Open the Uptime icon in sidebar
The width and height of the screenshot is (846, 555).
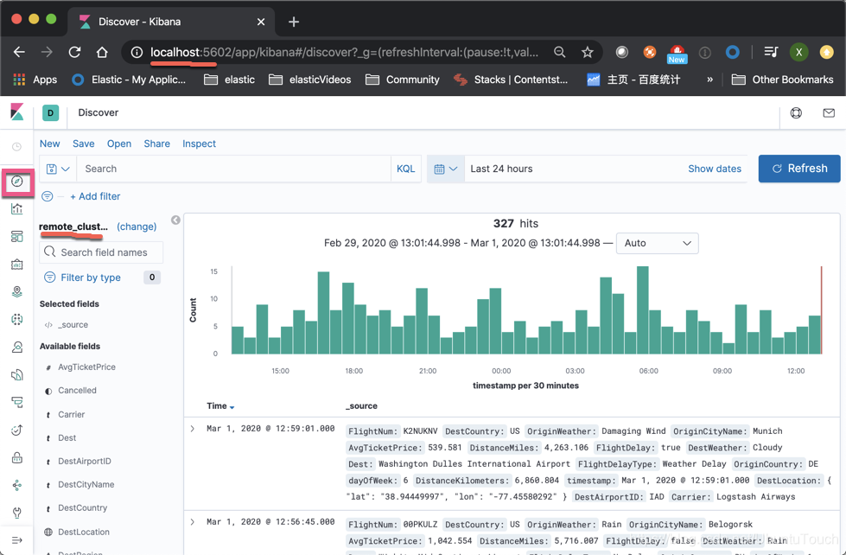[x=17, y=430]
